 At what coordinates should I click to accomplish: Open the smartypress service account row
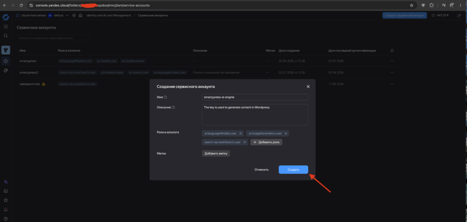pyautogui.click(x=207, y=61)
